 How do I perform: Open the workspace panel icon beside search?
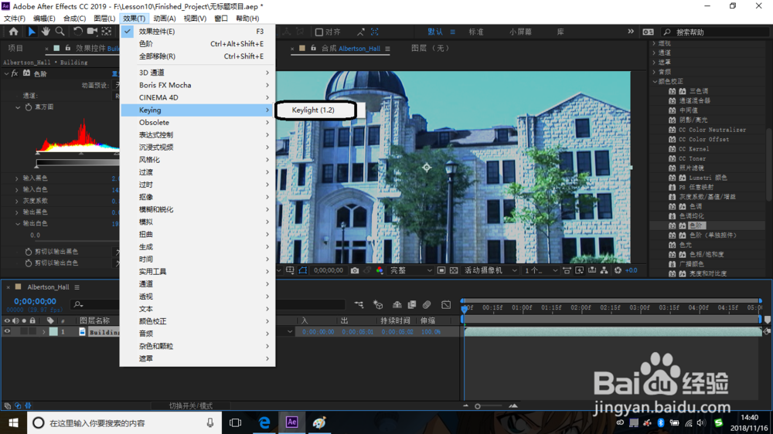click(x=648, y=32)
